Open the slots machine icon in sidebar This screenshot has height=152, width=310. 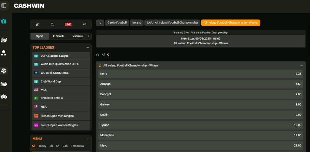pos(4,40)
